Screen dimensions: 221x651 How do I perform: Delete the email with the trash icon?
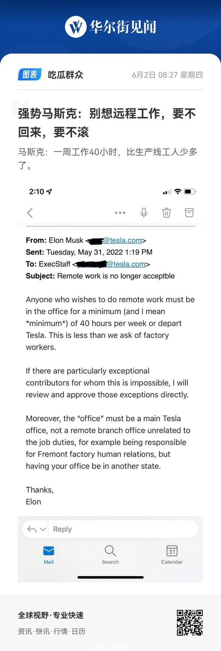tap(166, 213)
